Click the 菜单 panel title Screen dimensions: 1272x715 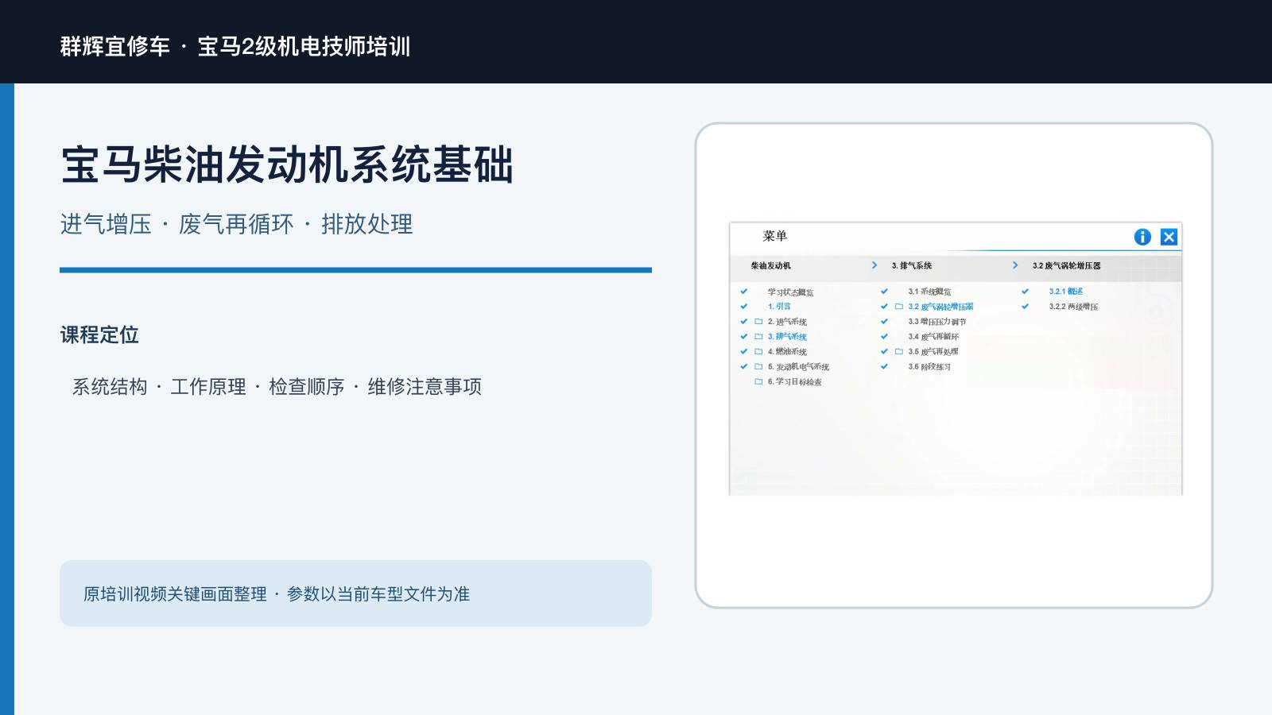pyautogui.click(x=775, y=236)
